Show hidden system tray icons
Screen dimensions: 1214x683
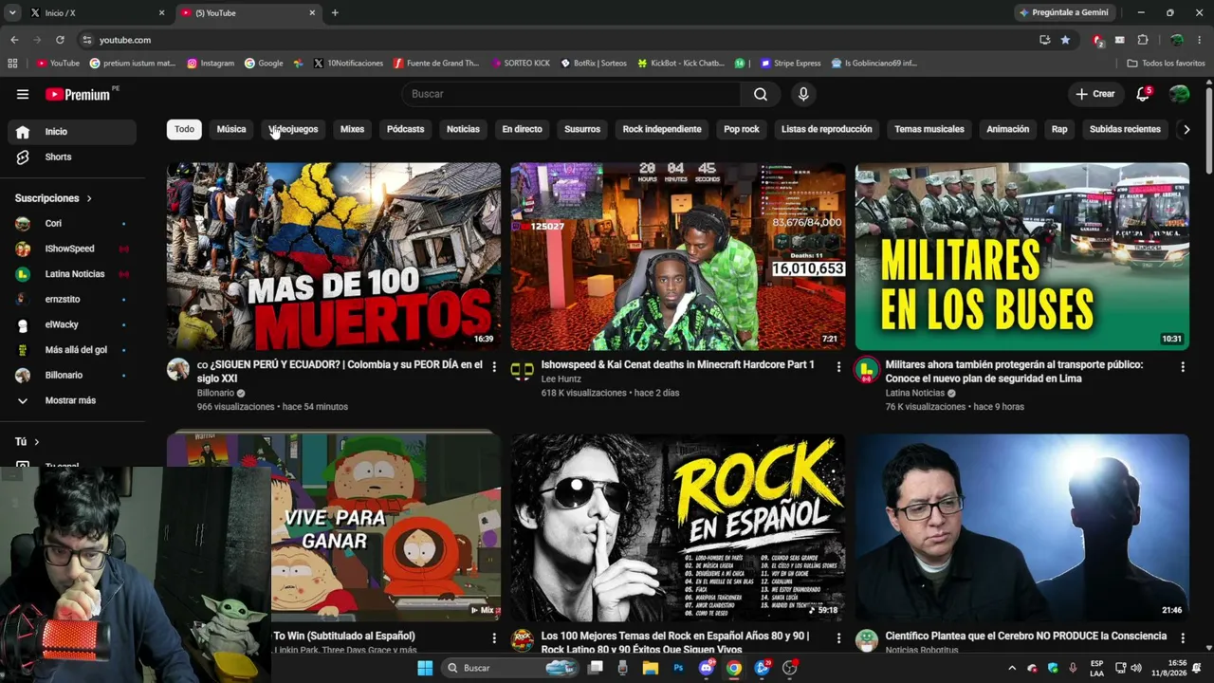click(1011, 668)
